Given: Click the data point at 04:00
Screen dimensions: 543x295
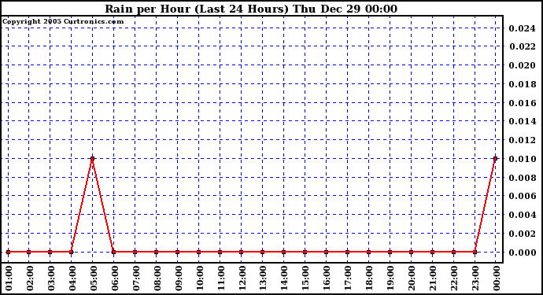Looking at the screenshot, I should 72,252.
